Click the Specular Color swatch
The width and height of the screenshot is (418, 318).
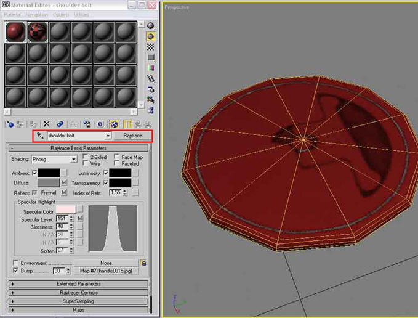point(65,211)
